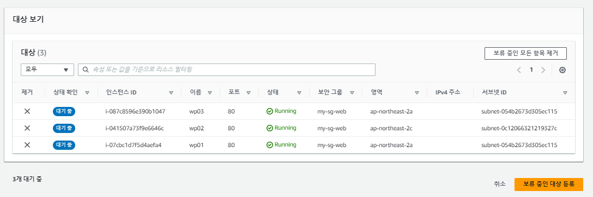This screenshot has width=593, height=197.
Task: Focus the resource filter search field
Action: (227, 69)
